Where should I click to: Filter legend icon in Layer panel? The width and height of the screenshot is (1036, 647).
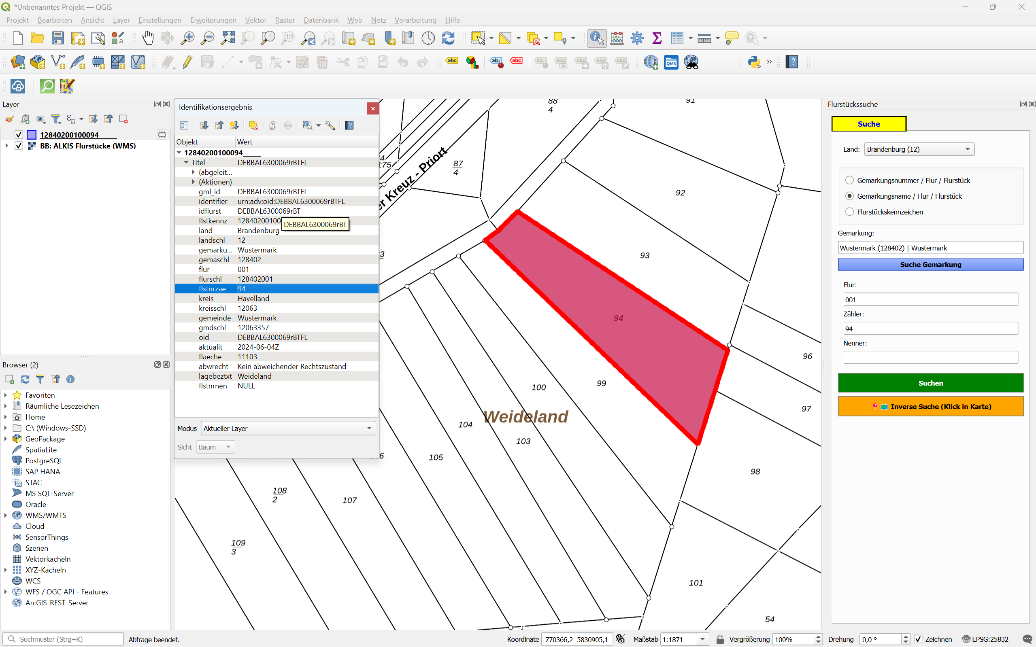55,119
